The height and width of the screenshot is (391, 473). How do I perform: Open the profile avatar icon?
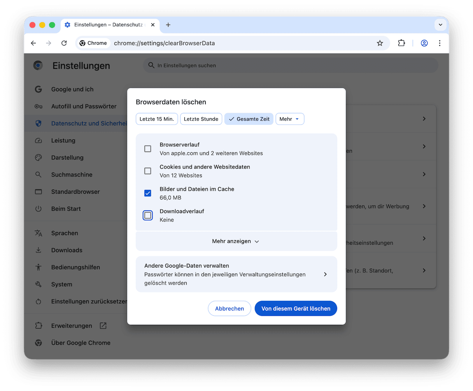click(x=424, y=43)
